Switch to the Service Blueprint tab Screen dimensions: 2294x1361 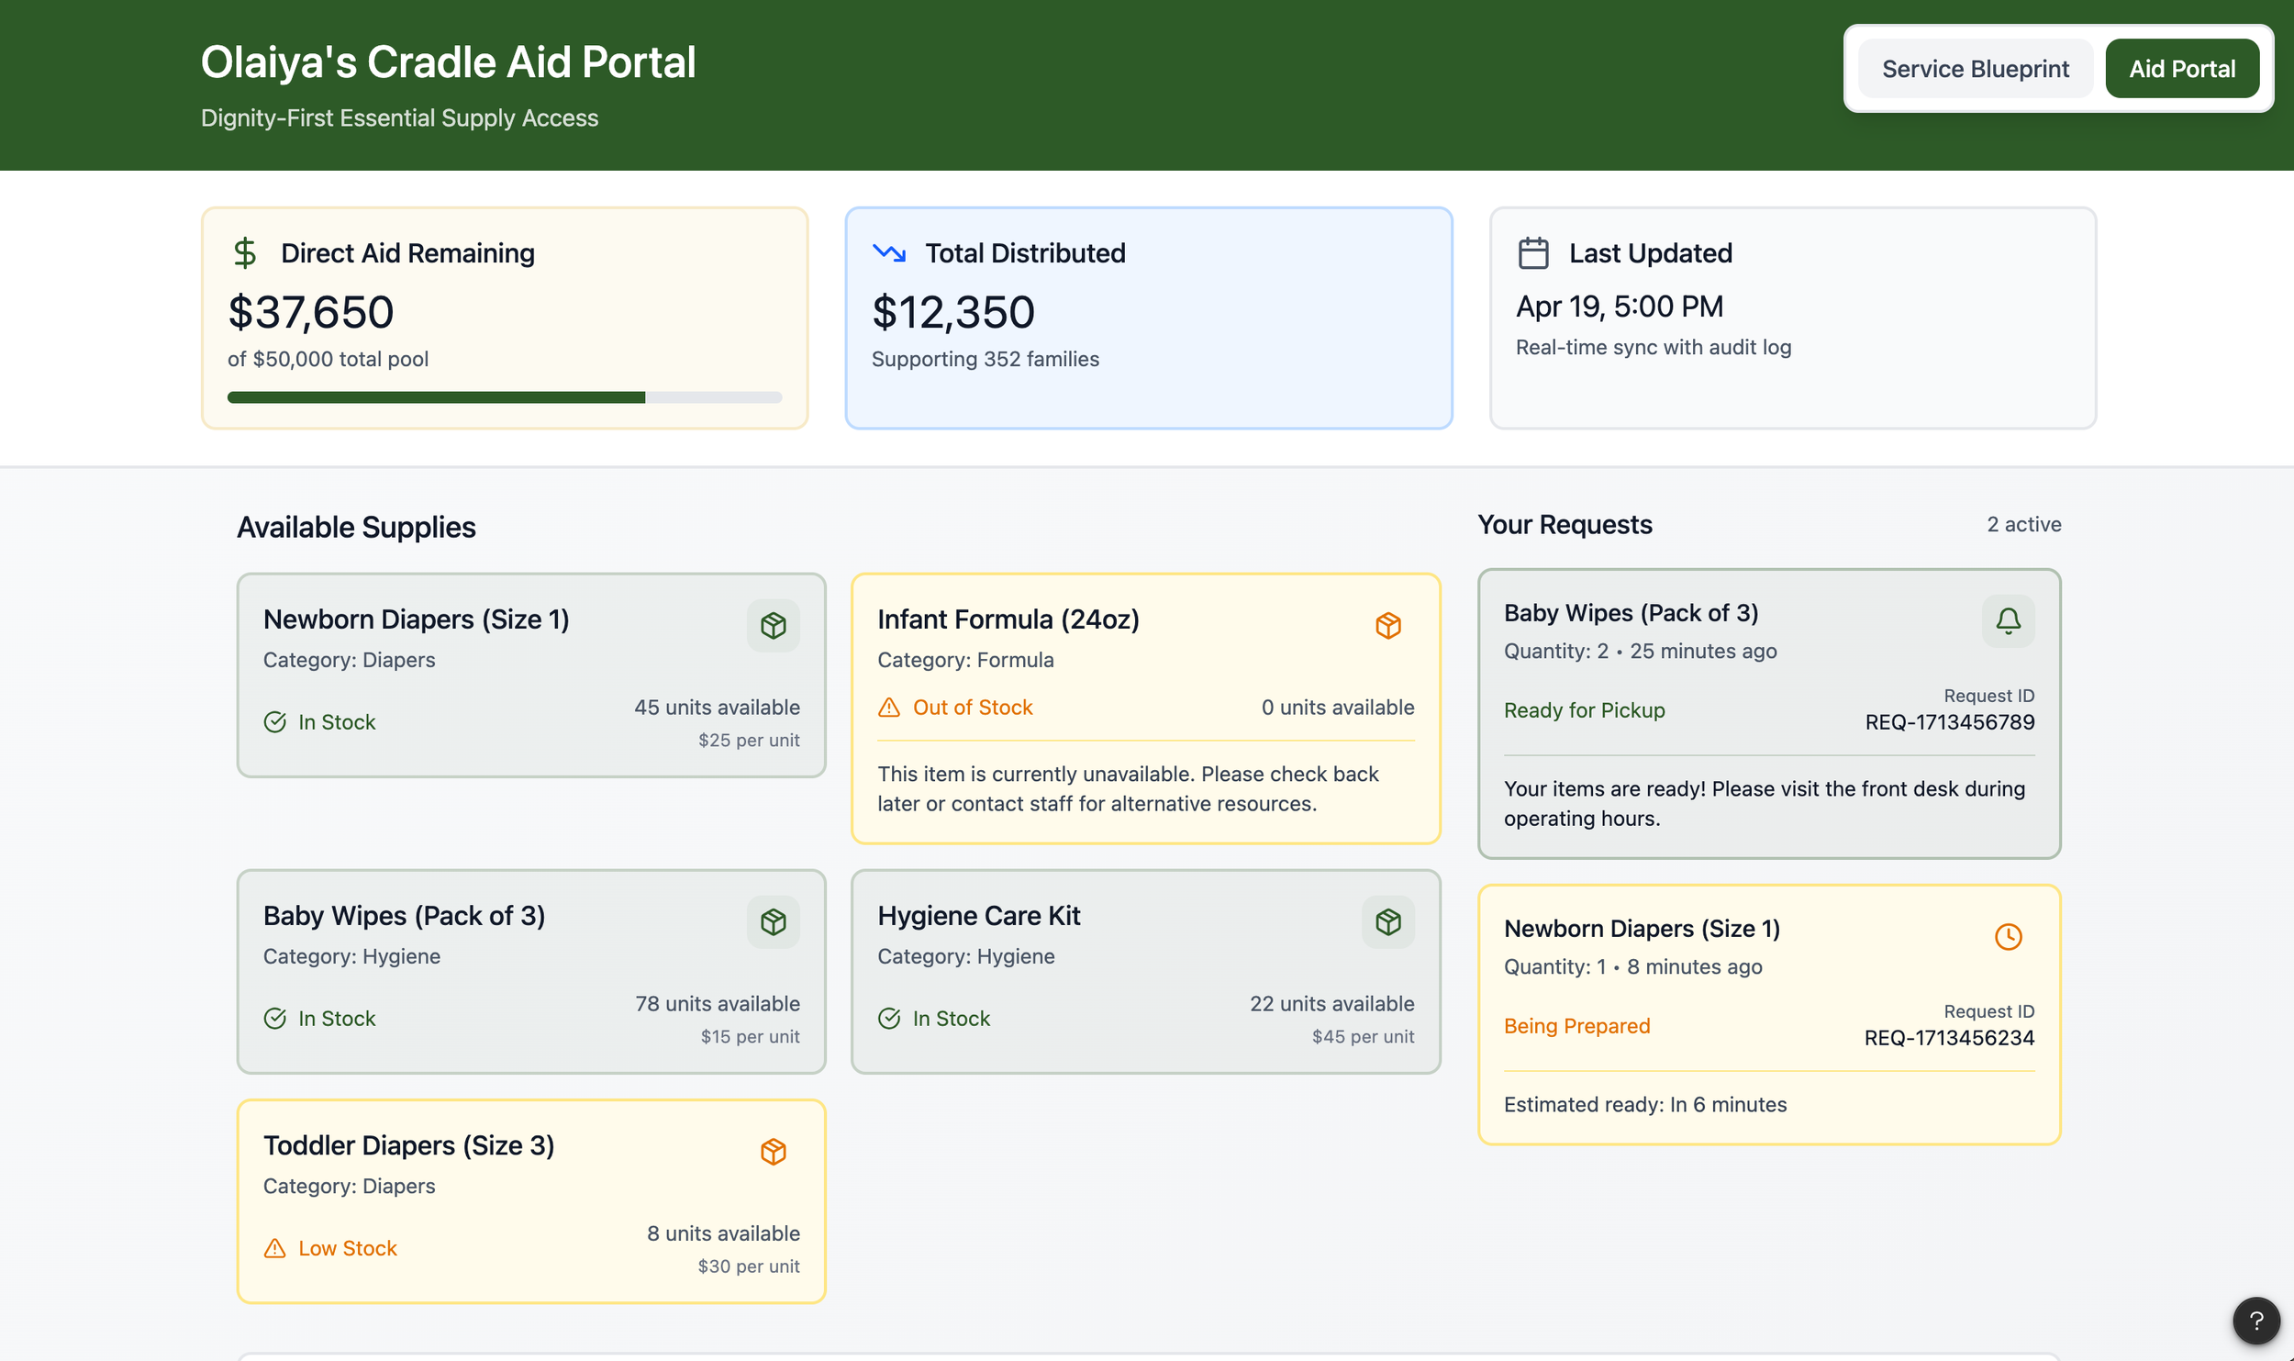tap(1975, 69)
